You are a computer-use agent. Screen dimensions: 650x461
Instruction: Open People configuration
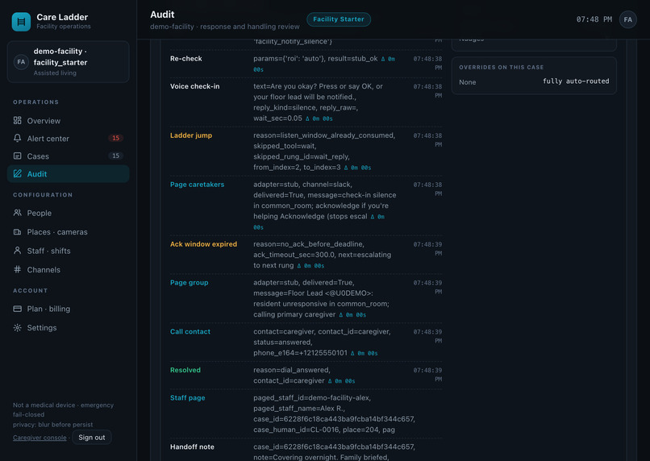pos(69,213)
